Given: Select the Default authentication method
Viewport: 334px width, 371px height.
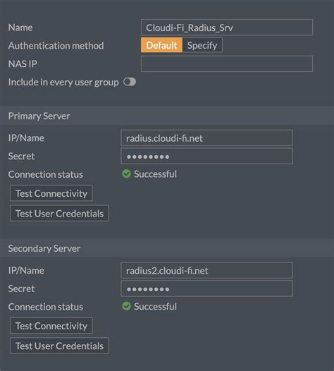Looking at the screenshot, I should pyautogui.click(x=161, y=45).
